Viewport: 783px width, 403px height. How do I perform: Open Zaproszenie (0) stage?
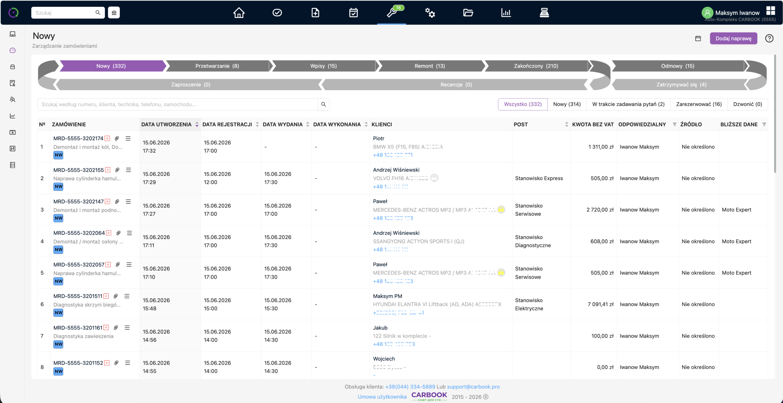click(191, 85)
